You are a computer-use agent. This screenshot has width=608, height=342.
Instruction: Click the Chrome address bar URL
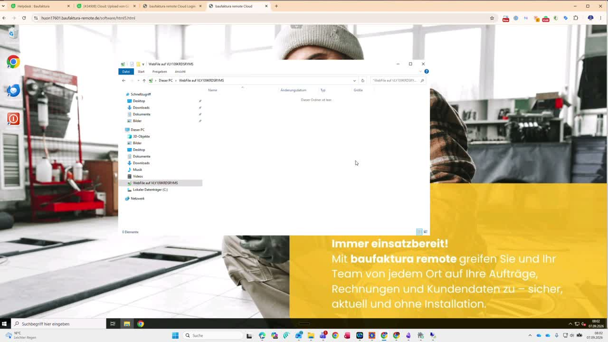88,18
